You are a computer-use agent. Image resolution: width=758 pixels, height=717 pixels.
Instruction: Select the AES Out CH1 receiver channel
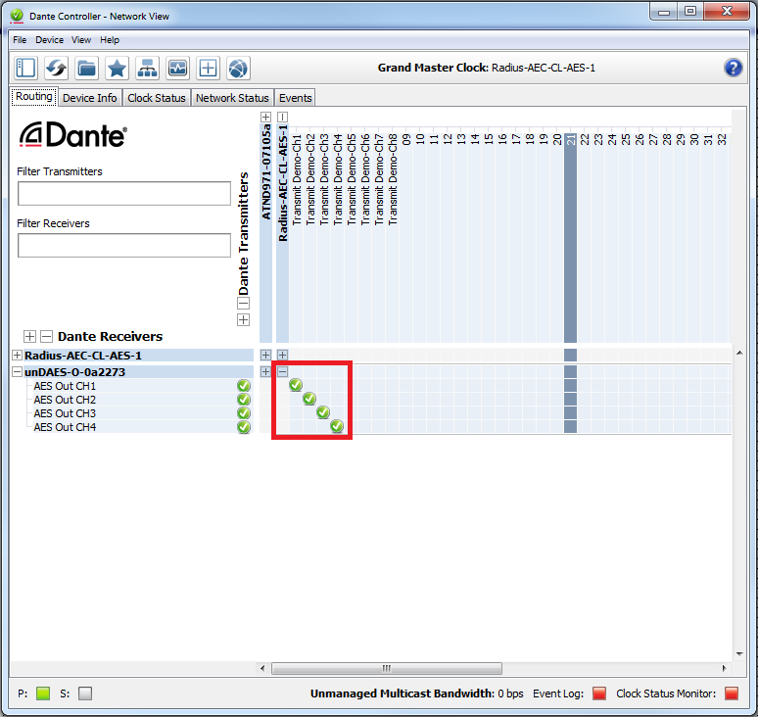click(x=65, y=386)
